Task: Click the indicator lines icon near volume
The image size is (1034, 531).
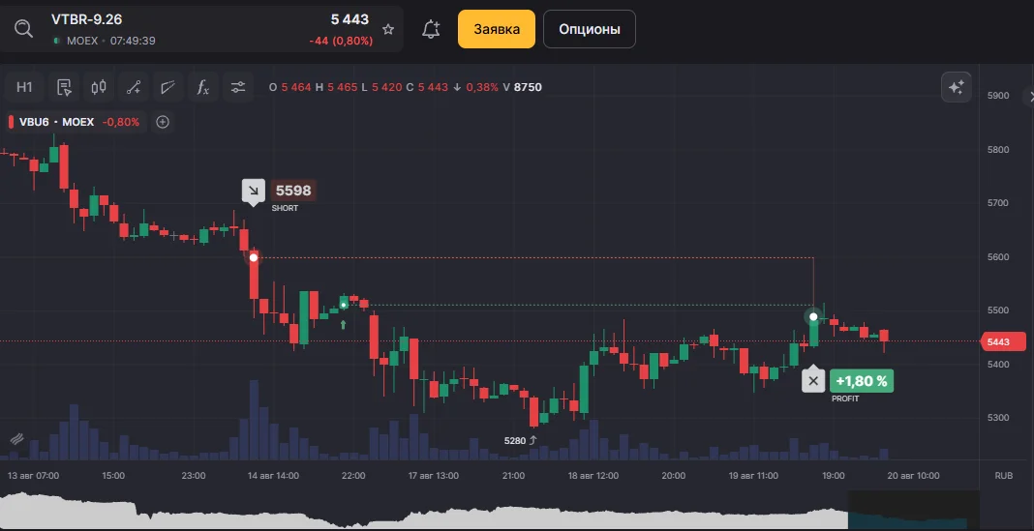Action: point(16,439)
